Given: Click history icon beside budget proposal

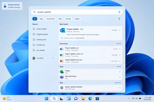Looking at the screenshot, I should click(x=34, y=34).
